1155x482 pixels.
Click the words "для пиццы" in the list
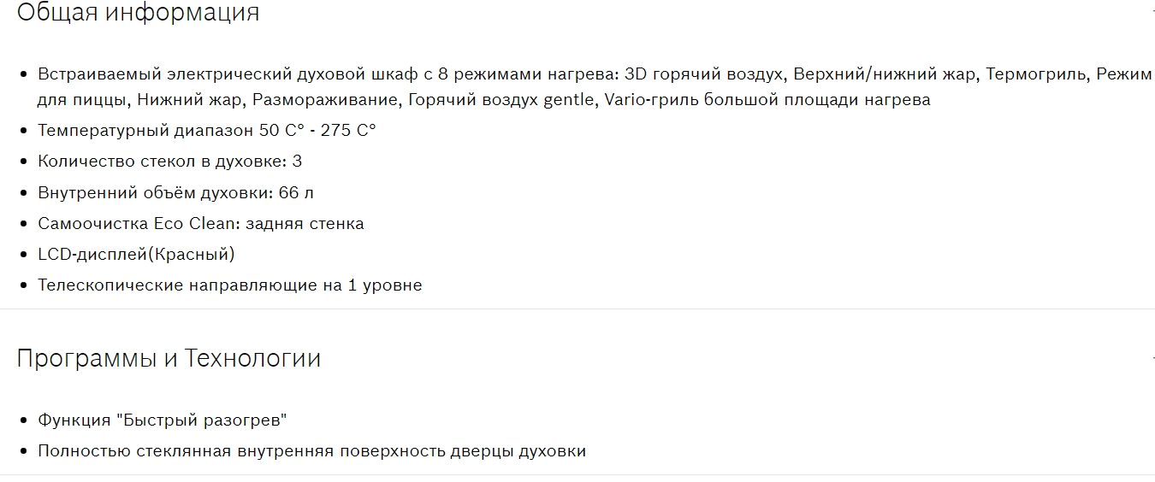point(82,100)
